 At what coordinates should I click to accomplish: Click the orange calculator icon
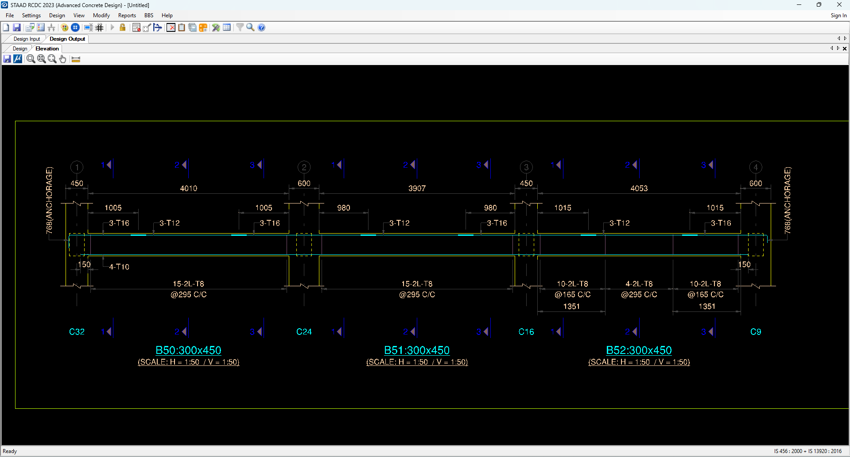[x=203, y=27]
